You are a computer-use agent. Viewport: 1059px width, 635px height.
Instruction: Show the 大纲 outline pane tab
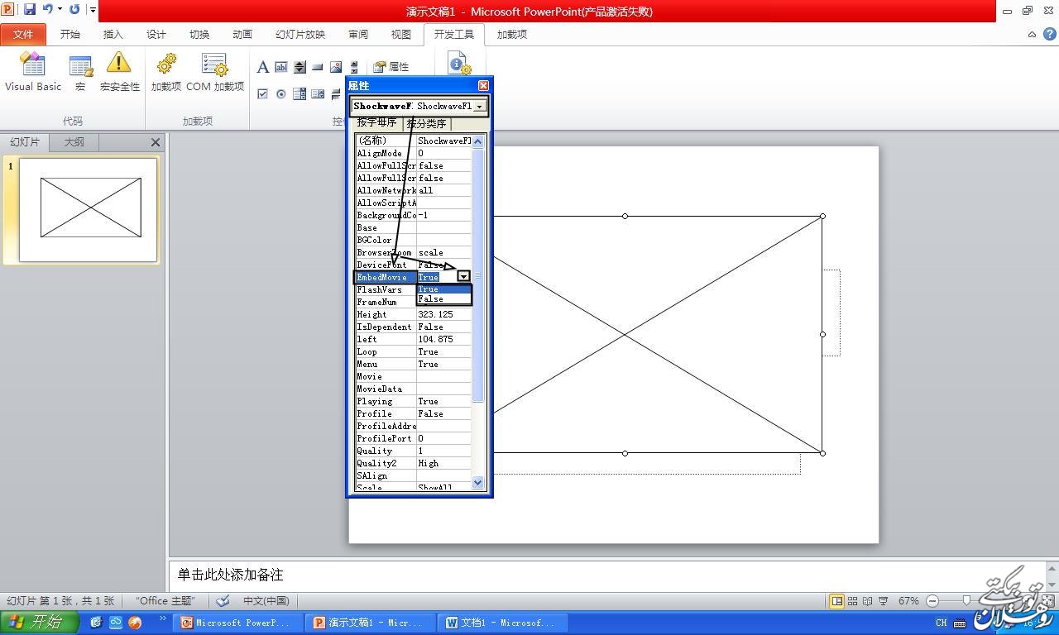coord(74,142)
